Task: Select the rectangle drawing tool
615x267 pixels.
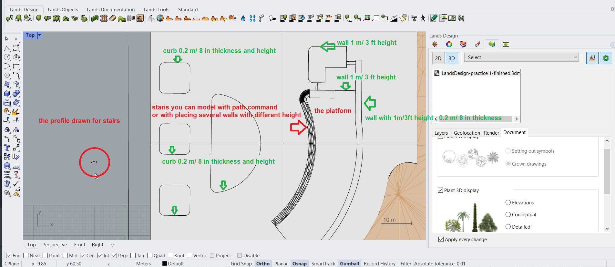Action: [x=16, y=66]
